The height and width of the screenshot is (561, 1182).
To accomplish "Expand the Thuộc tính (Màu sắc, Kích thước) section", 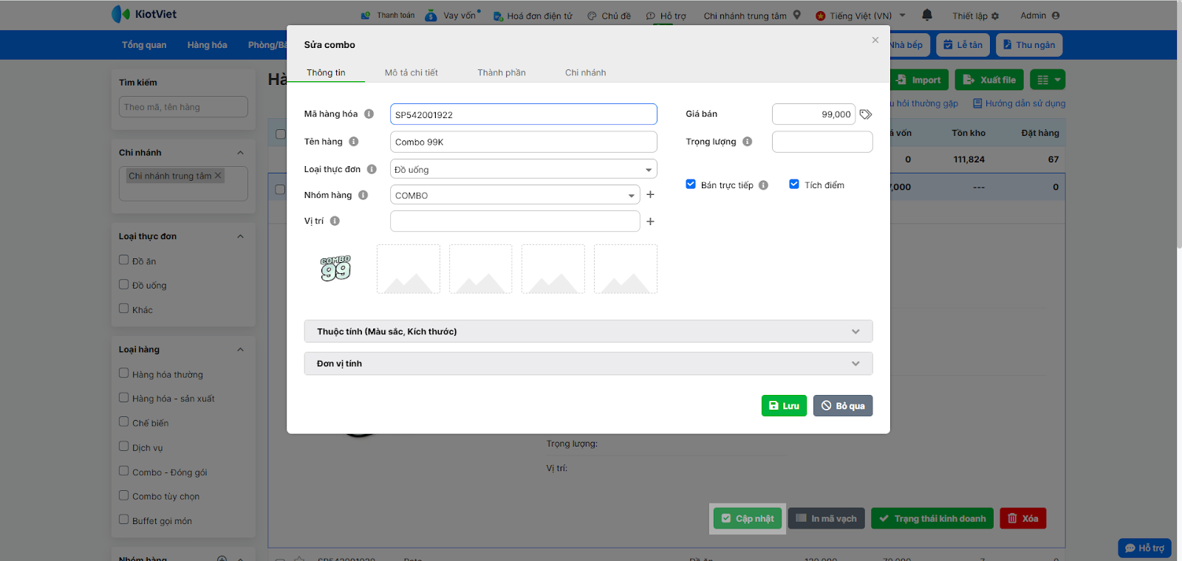I will (588, 331).
